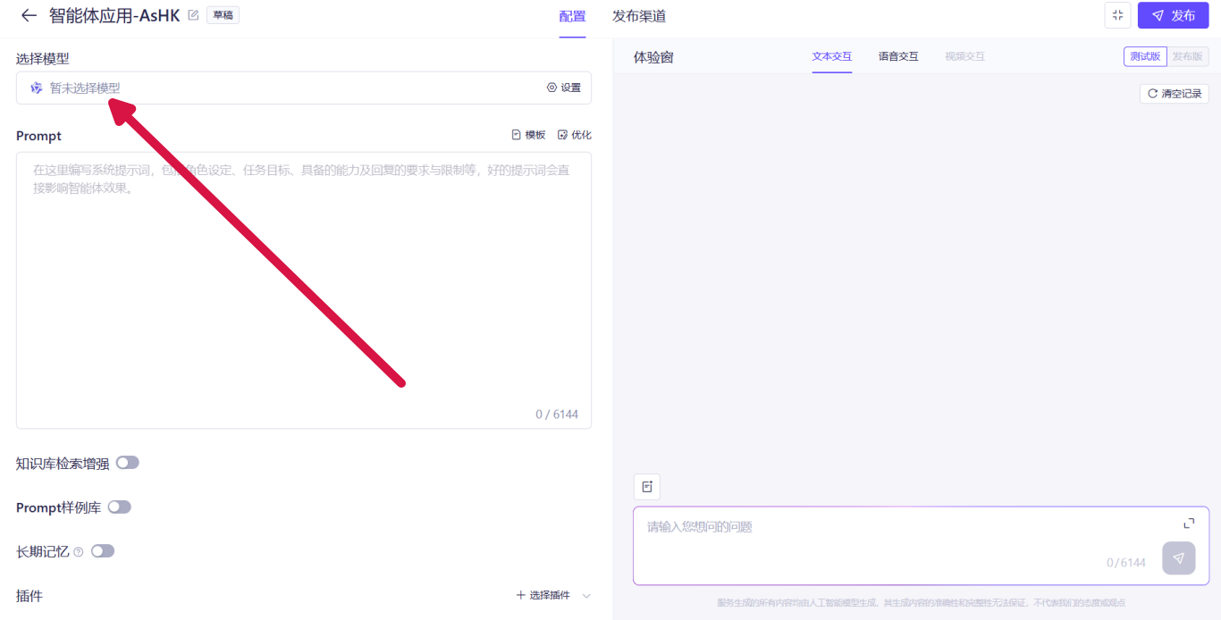Image resolution: width=1221 pixels, height=620 pixels.
Task: Switch to the 配置 tab
Action: tap(572, 16)
